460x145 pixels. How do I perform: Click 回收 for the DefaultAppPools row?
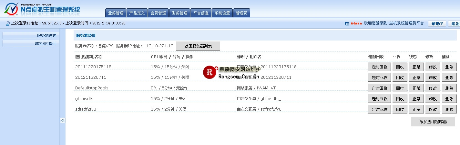400,88
